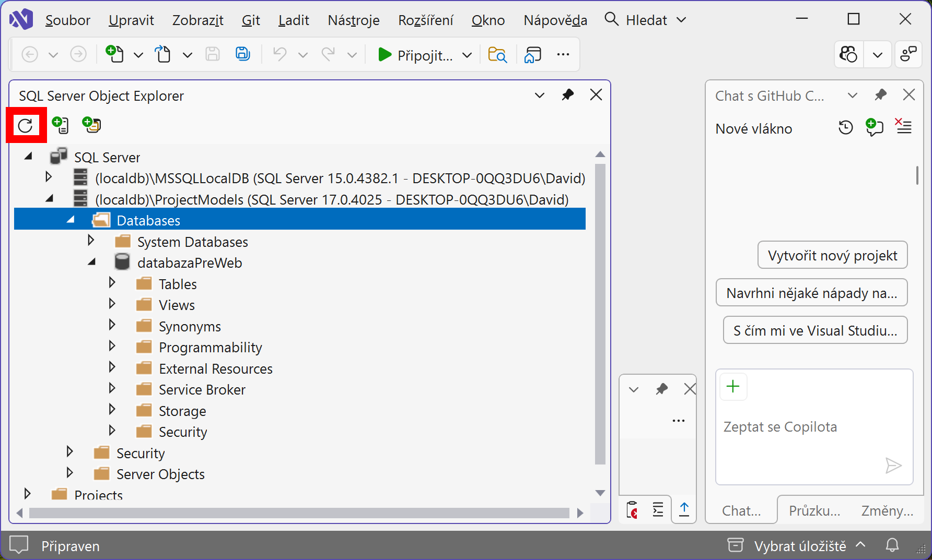Click the clear threads list icon

click(x=904, y=127)
